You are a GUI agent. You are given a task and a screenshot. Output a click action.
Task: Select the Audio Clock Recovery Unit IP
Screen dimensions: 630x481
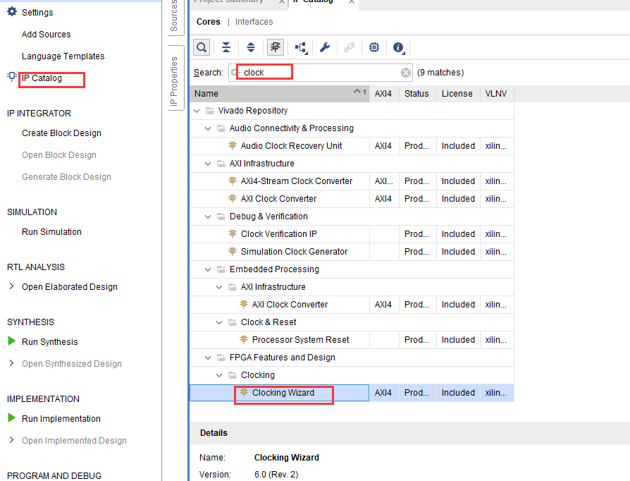291,146
